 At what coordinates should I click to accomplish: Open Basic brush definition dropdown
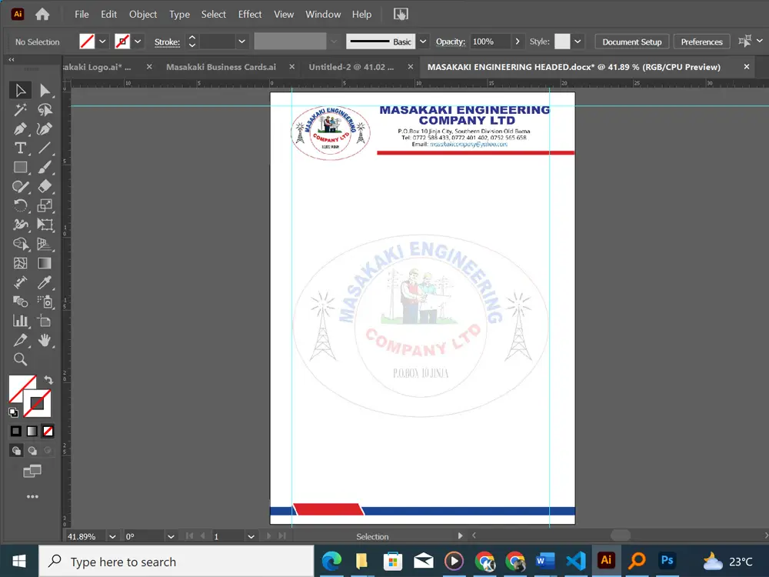click(x=423, y=42)
